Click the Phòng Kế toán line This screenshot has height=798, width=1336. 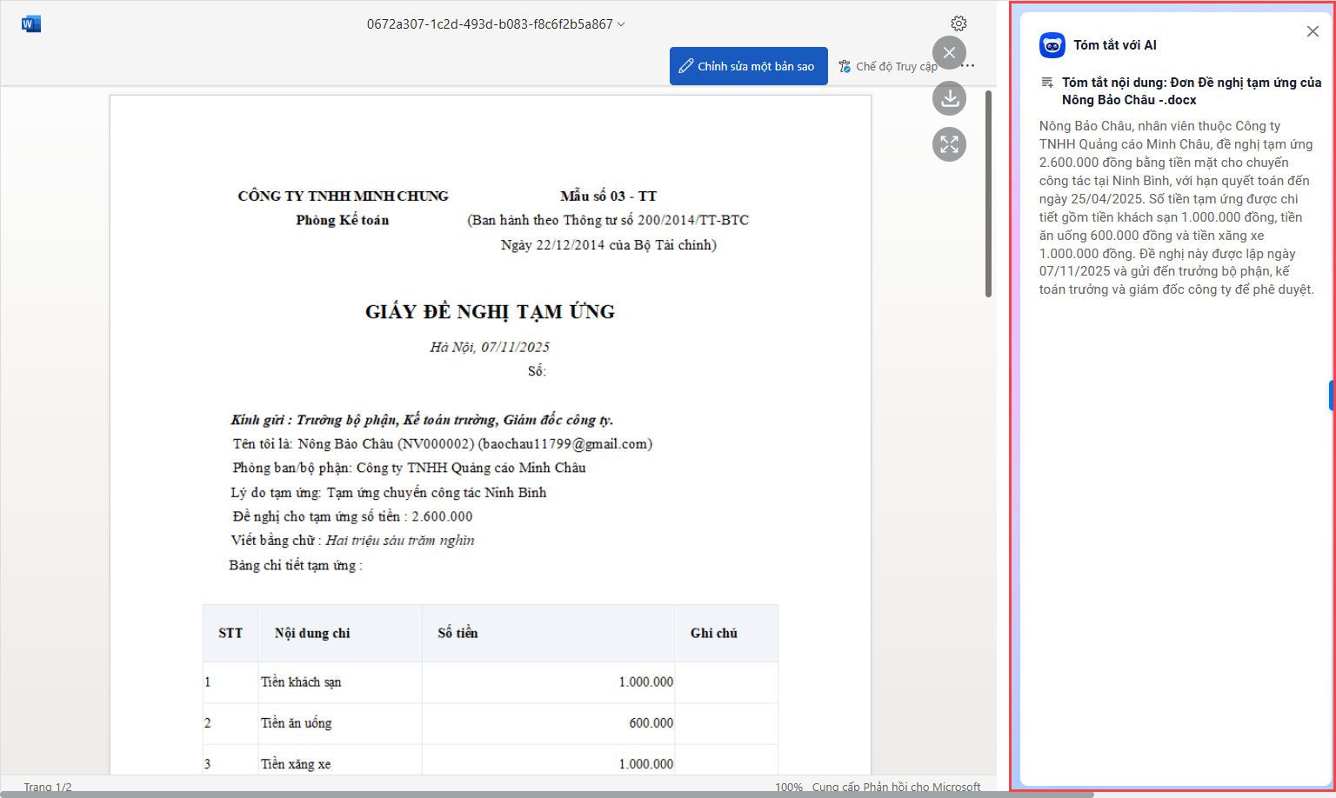[343, 220]
